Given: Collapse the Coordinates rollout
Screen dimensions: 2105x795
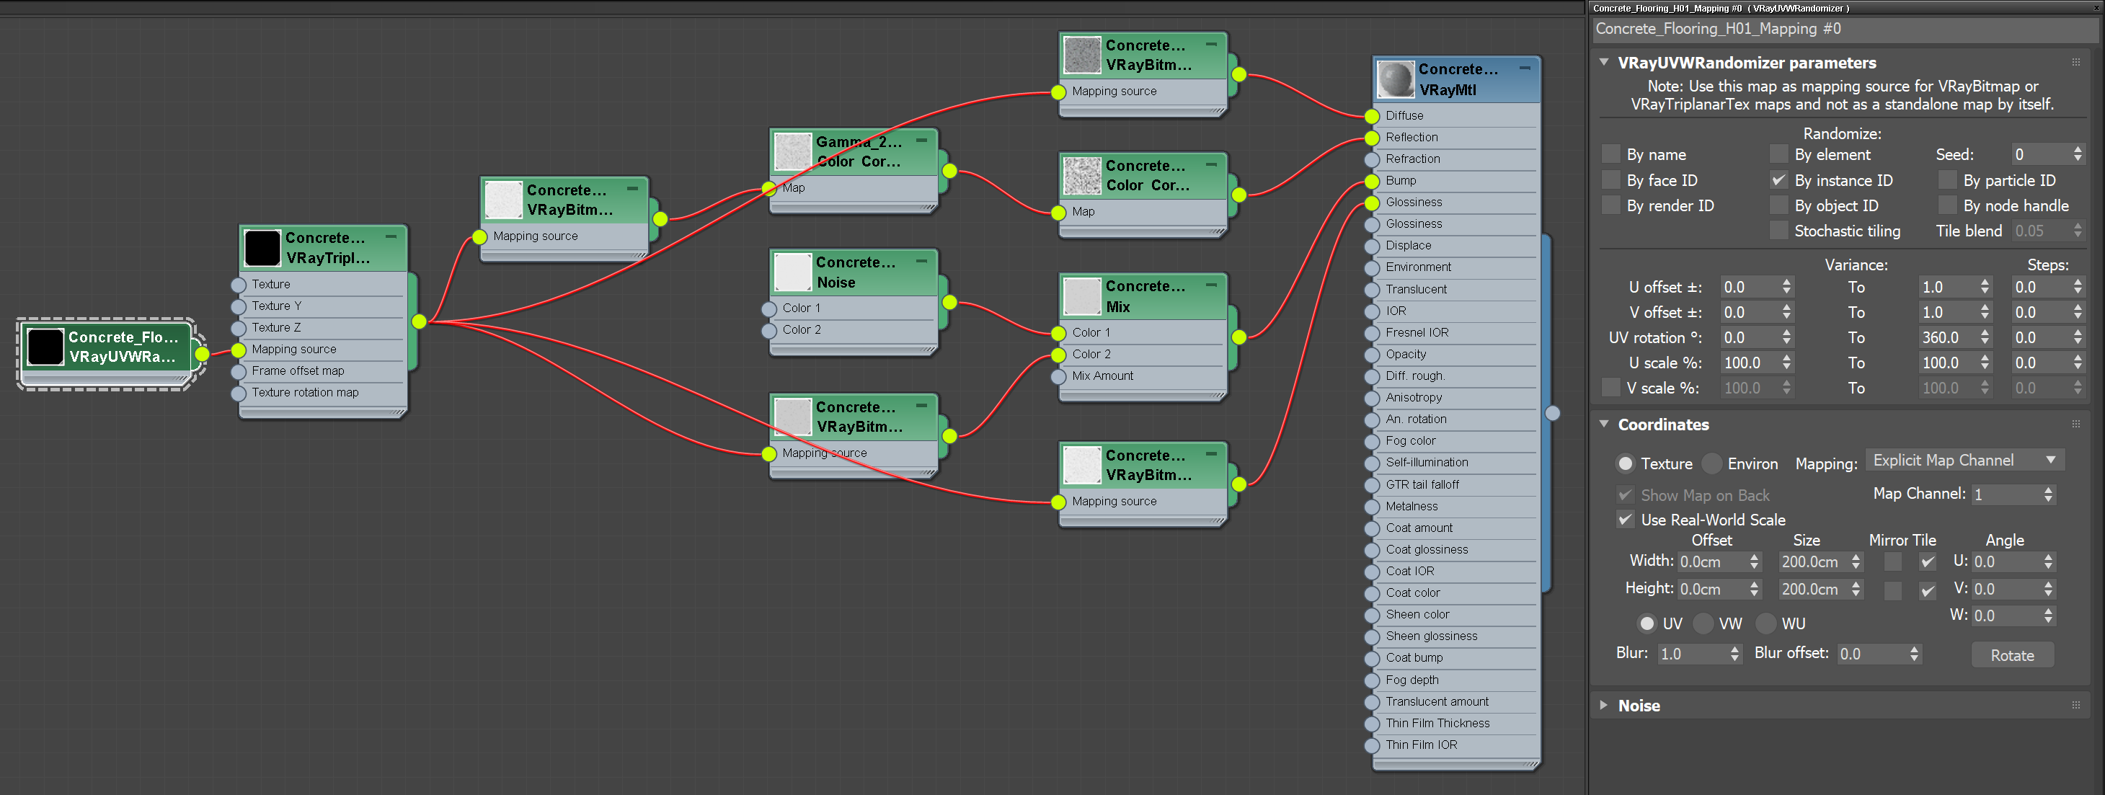Looking at the screenshot, I should click(1603, 424).
